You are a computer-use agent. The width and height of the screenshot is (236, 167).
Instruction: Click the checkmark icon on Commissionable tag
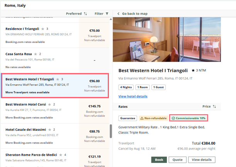(x=173, y=118)
